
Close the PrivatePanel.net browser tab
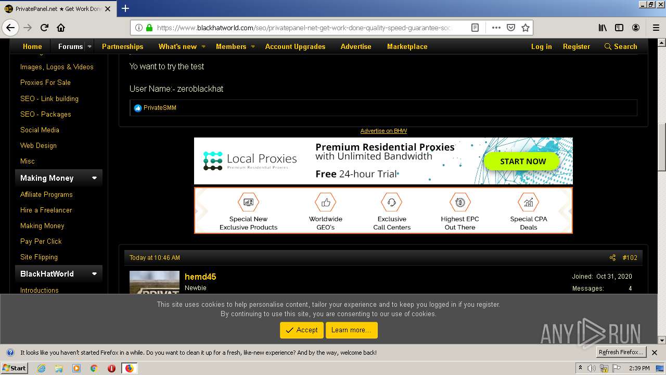pos(109,9)
